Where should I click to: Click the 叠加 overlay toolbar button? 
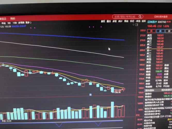click(x=109, y=21)
